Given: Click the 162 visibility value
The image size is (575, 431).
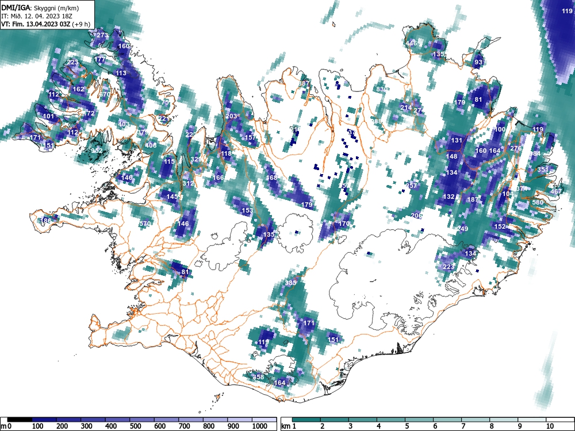Looking at the screenshot, I should tap(78, 89).
